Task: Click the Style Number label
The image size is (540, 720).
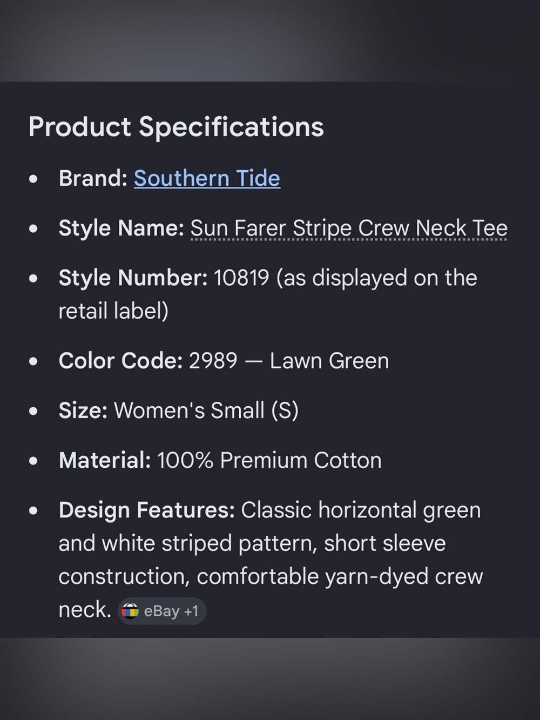Action: (x=133, y=278)
